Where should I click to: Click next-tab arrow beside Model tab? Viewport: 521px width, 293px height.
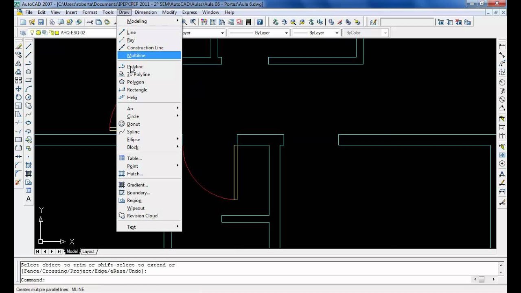tap(52, 251)
